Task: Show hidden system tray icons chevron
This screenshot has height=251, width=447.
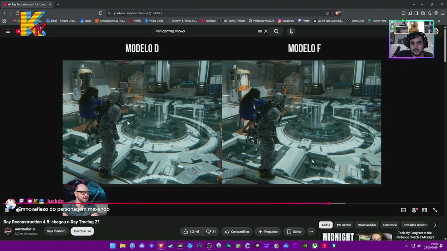Action: coord(406,246)
